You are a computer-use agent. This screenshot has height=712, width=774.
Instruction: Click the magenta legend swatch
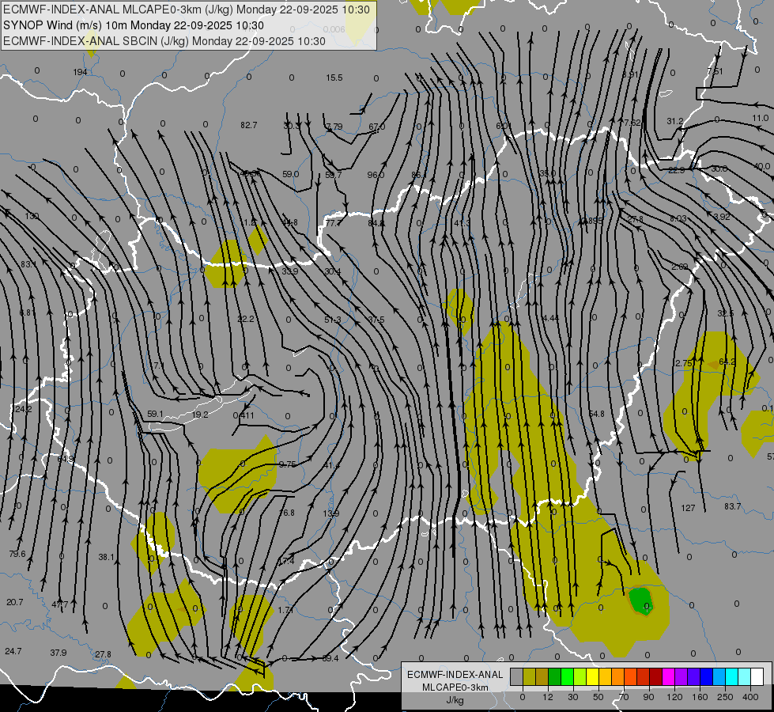coord(668,676)
